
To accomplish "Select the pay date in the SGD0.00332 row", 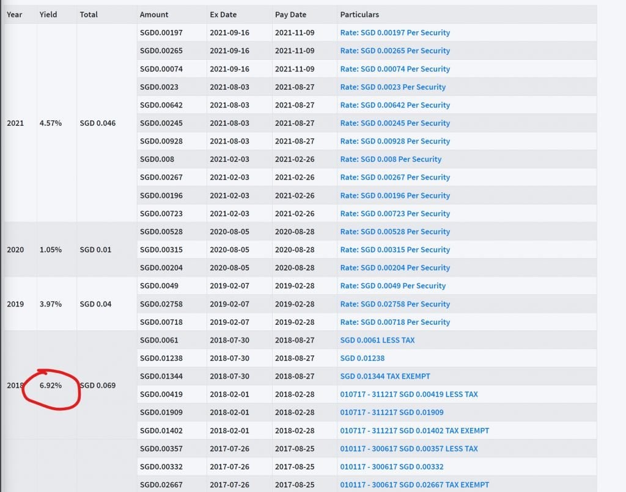I will (295, 466).
